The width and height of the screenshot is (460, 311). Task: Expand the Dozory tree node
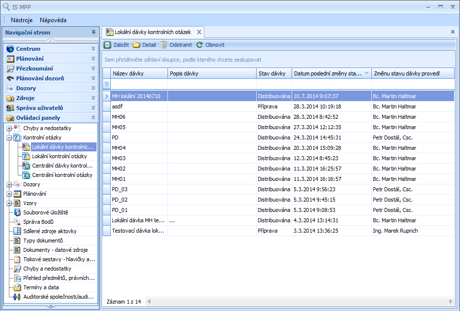[x=9, y=185]
